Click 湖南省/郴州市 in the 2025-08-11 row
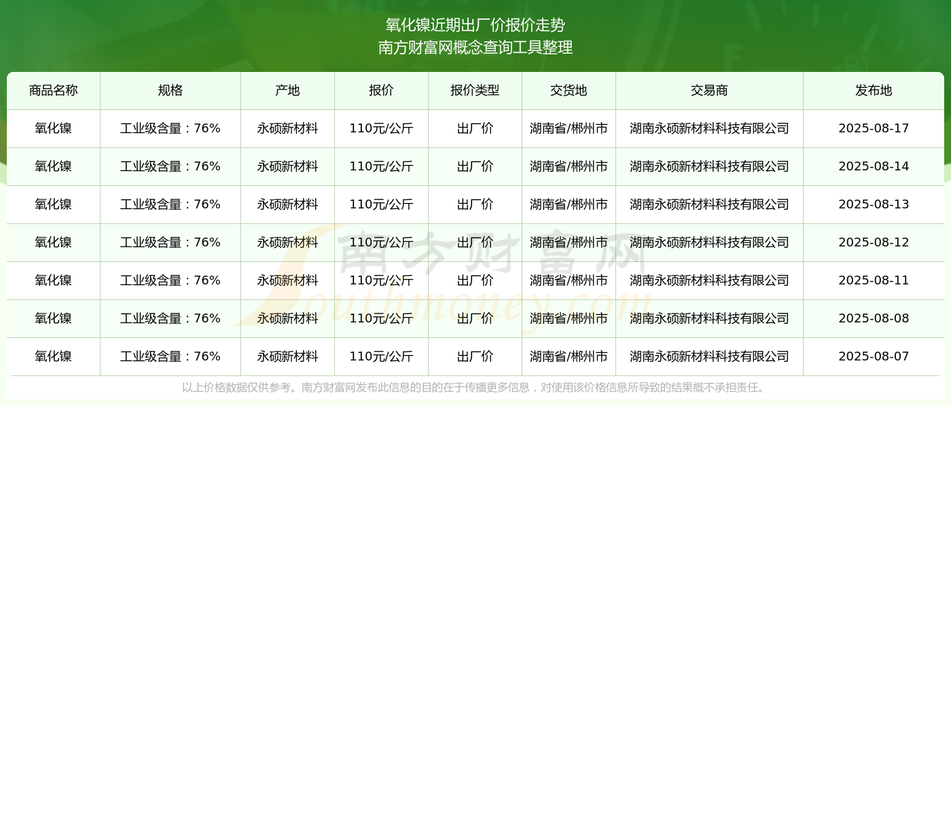The width and height of the screenshot is (951, 818). [569, 280]
